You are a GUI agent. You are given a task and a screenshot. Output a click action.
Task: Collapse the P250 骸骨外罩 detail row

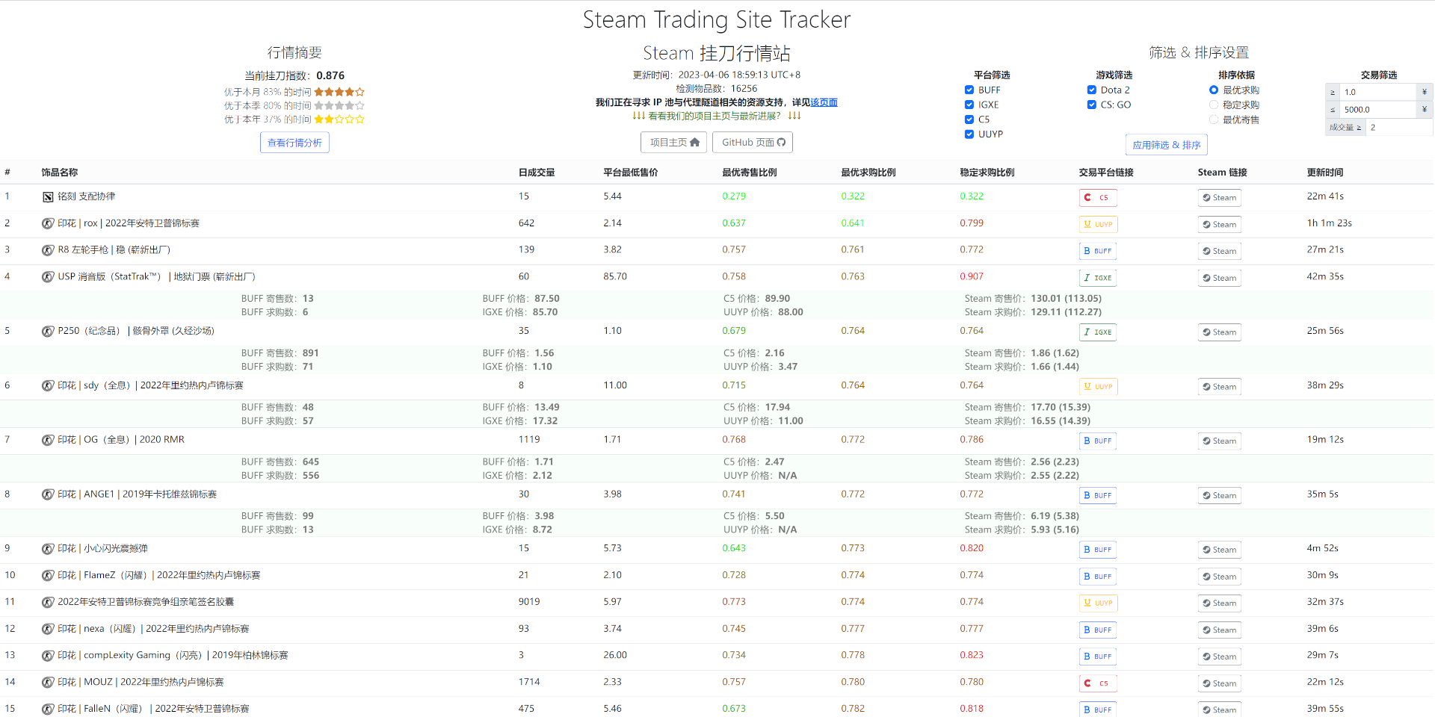tap(717, 332)
